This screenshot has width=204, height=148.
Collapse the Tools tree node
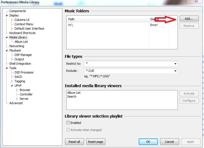[x=7, y=68]
